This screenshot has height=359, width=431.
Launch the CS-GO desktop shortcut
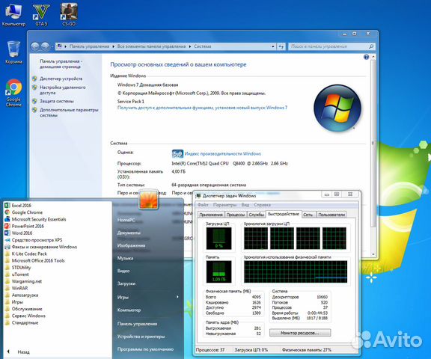coord(69,15)
